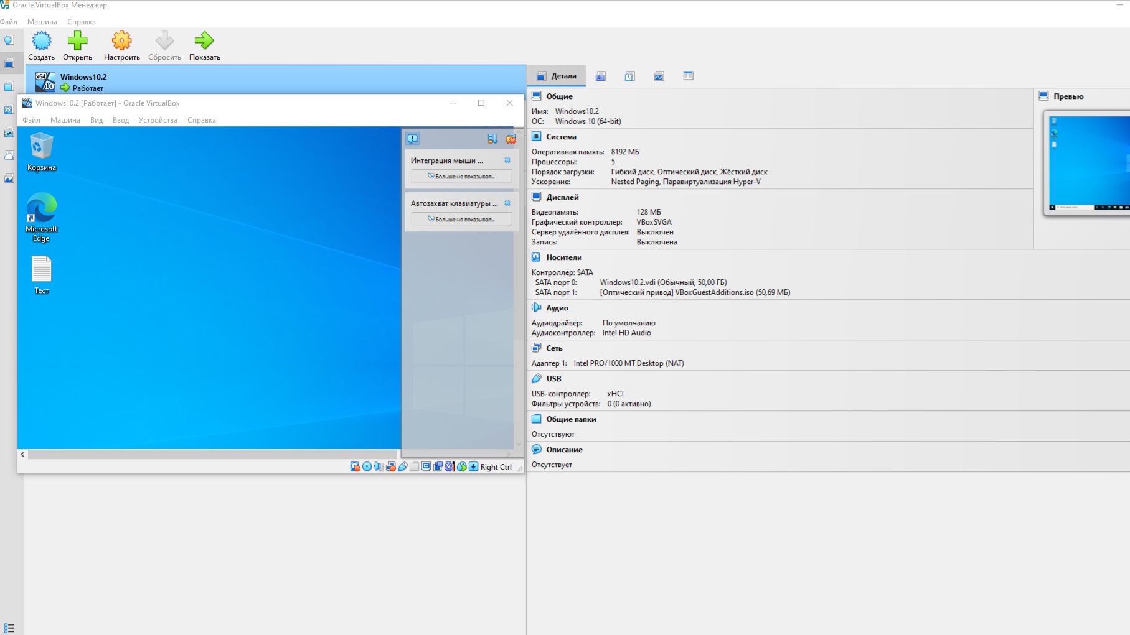Click the Создать (Create) toolbar icon
The height and width of the screenshot is (635, 1130).
[41, 41]
